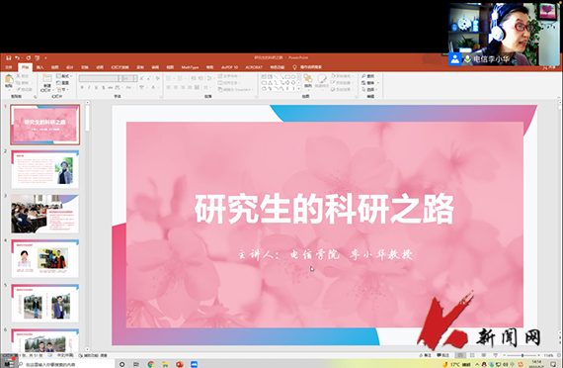Select slide 3 thumbnail with classroom photo
This screenshot has width=563, height=368.
[44, 214]
